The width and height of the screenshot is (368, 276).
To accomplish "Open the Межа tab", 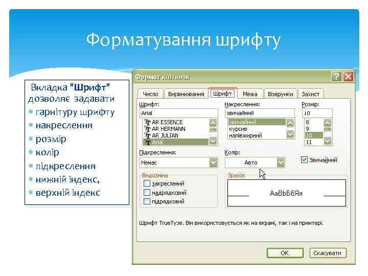I will [x=250, y=94].
